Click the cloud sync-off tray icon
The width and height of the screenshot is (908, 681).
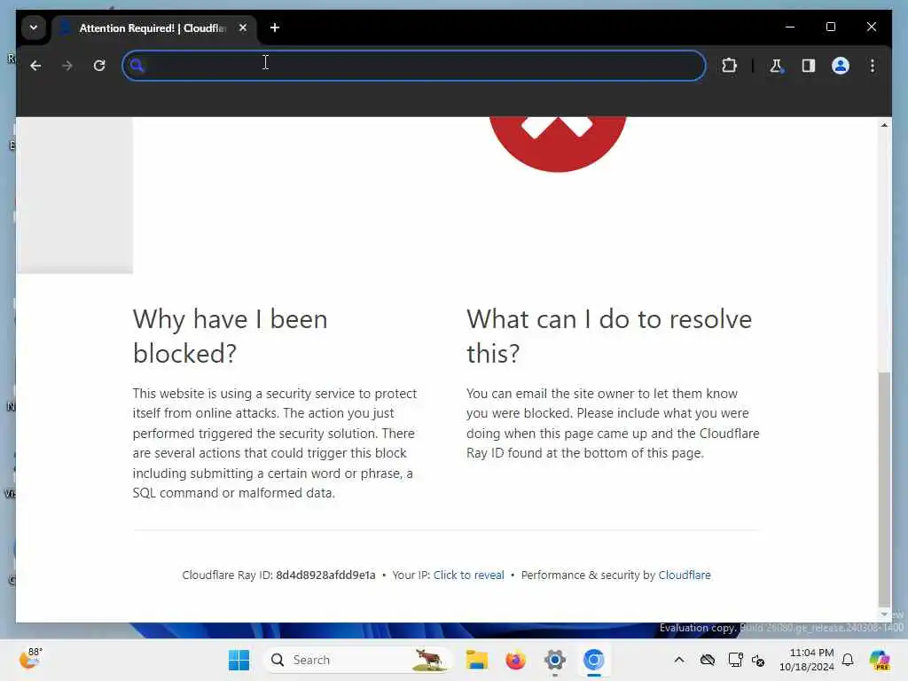coord(707,660)
